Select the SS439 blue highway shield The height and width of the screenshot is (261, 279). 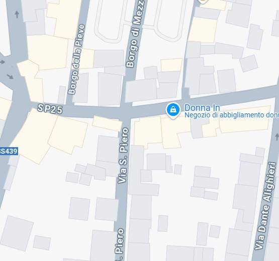tap(9, 151)
